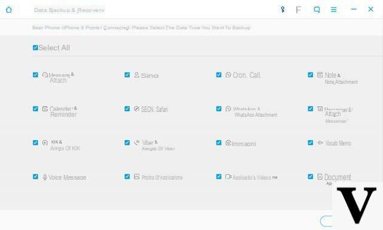383x230 pixels.
Task: Uncheck the Calendar & Reminder checkbox
Action: click(x=35, y=109)
